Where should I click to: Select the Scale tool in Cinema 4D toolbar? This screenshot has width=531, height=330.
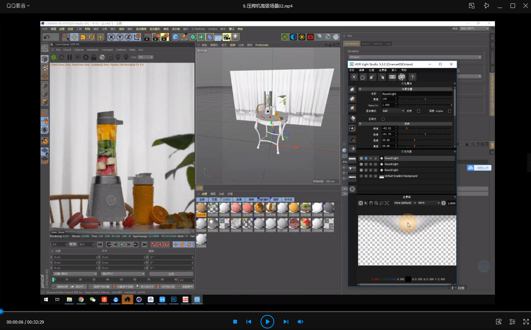pos(83,37)
